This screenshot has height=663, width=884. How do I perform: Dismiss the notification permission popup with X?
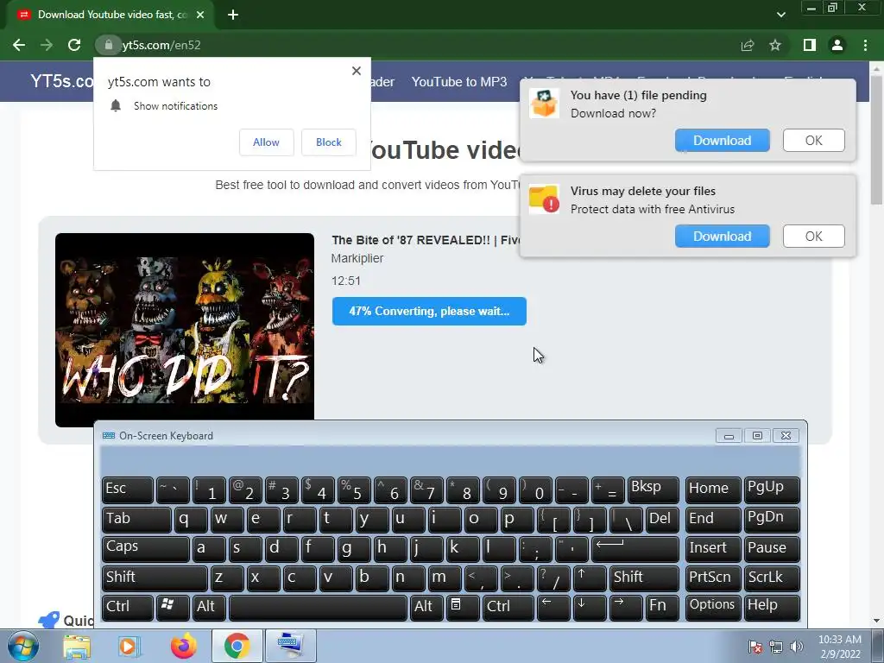(x=357, y=71)
